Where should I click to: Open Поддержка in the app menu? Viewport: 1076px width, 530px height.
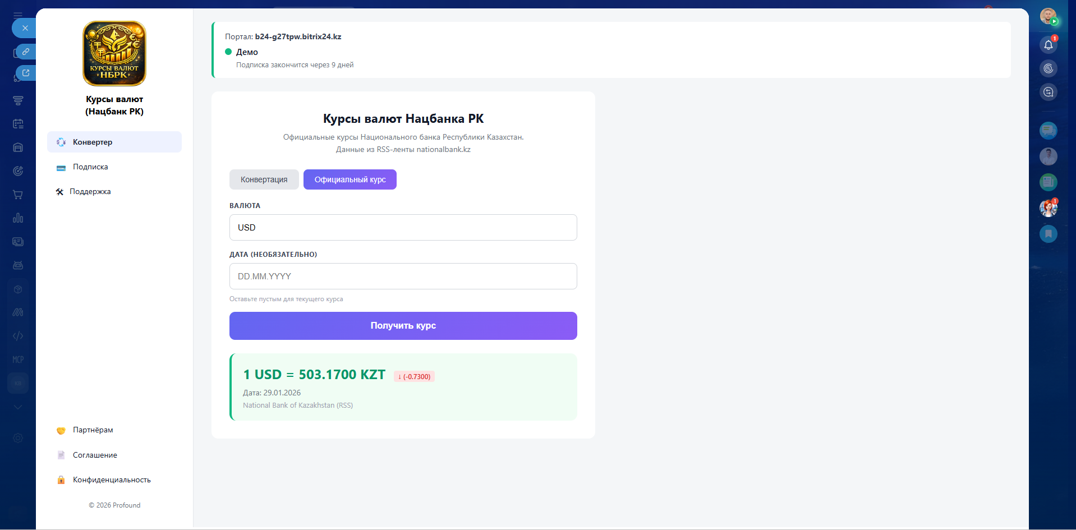(90, 192)
